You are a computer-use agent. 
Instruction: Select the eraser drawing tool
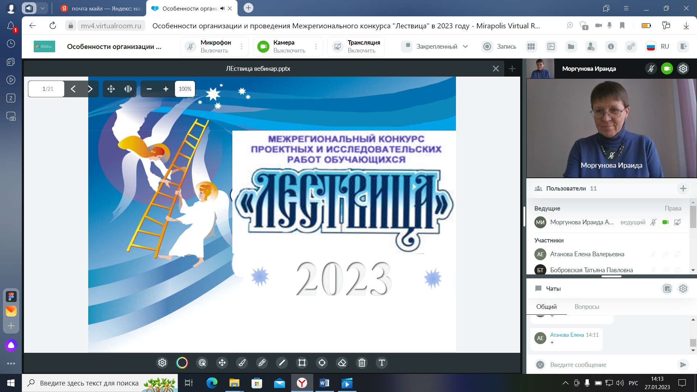pyautogui.click(x=342, y=363)
